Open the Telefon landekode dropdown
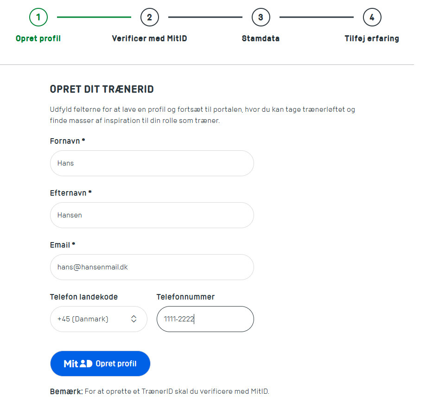The height and width of the screenshot is (403, 426). (x=99, y=319)
